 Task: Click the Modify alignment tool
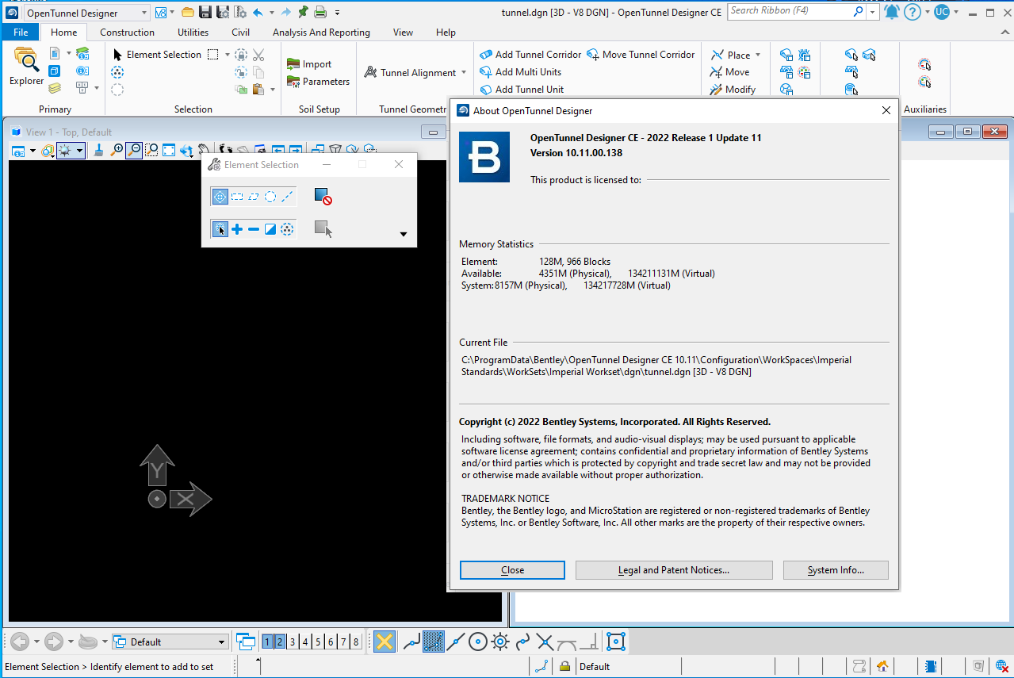tap(733, 90)
